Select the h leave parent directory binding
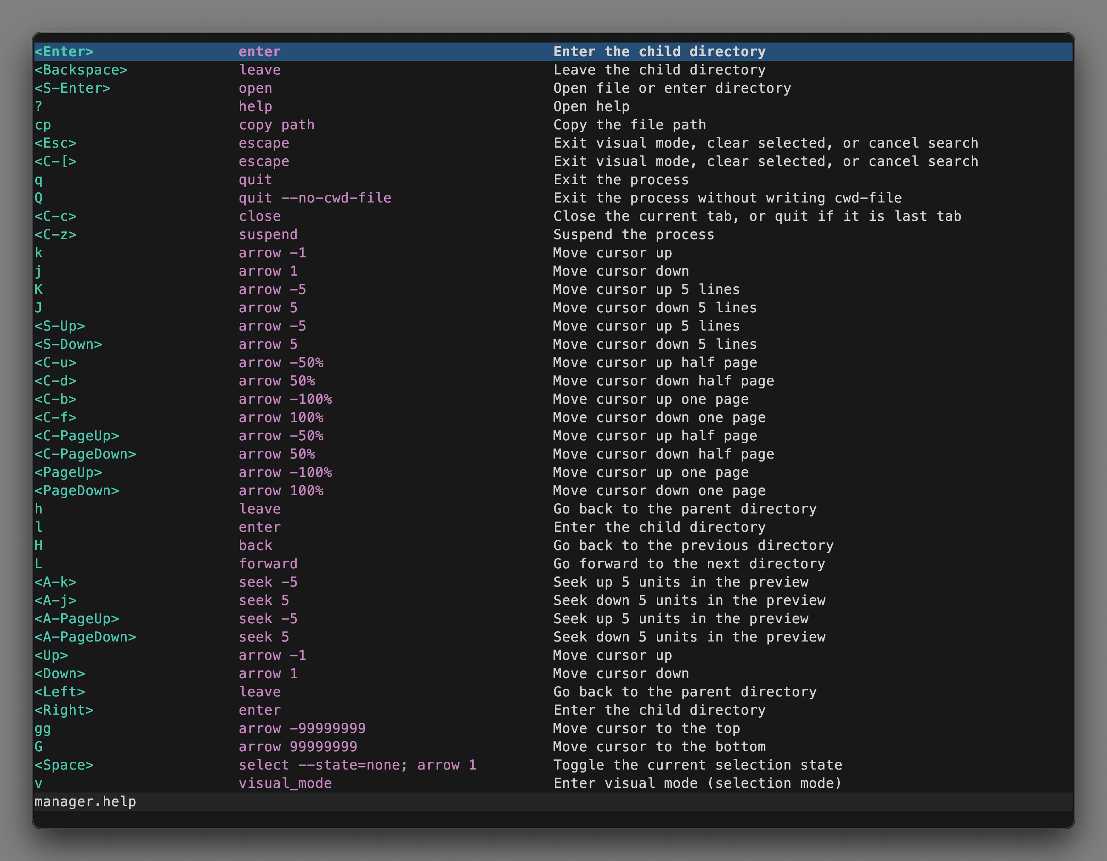Viewport: 1107px width, 861px height. (203, 508)
